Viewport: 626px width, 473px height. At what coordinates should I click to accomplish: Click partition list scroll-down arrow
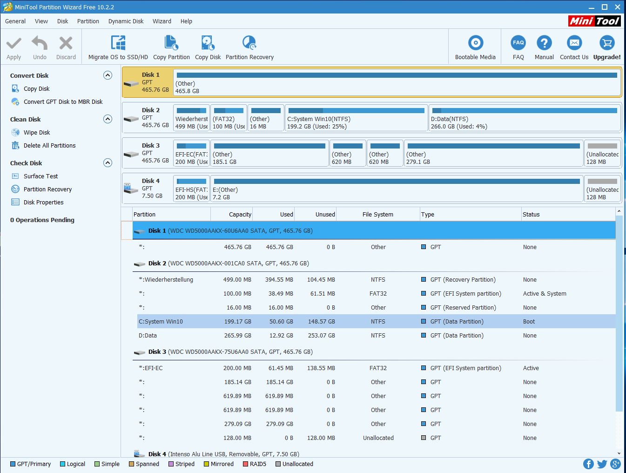tap(619, 453)
